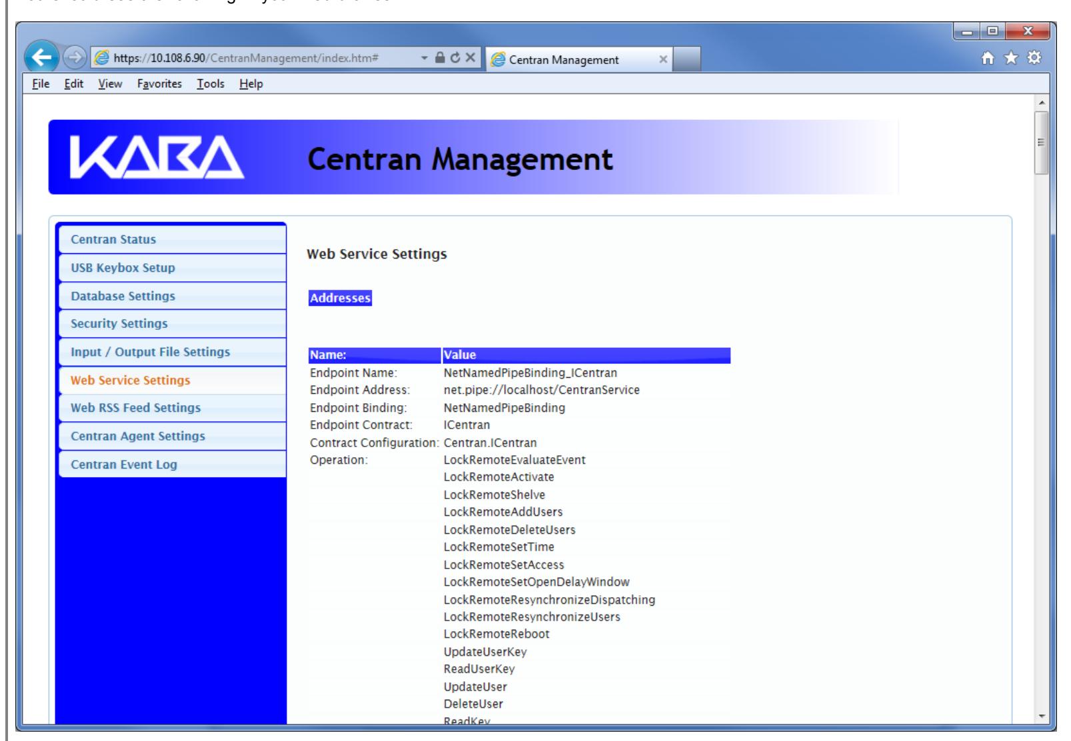Screen dimensions: 1071x741
Task: Expand the address bar dropdown arrow
Action: click(425, 59)
